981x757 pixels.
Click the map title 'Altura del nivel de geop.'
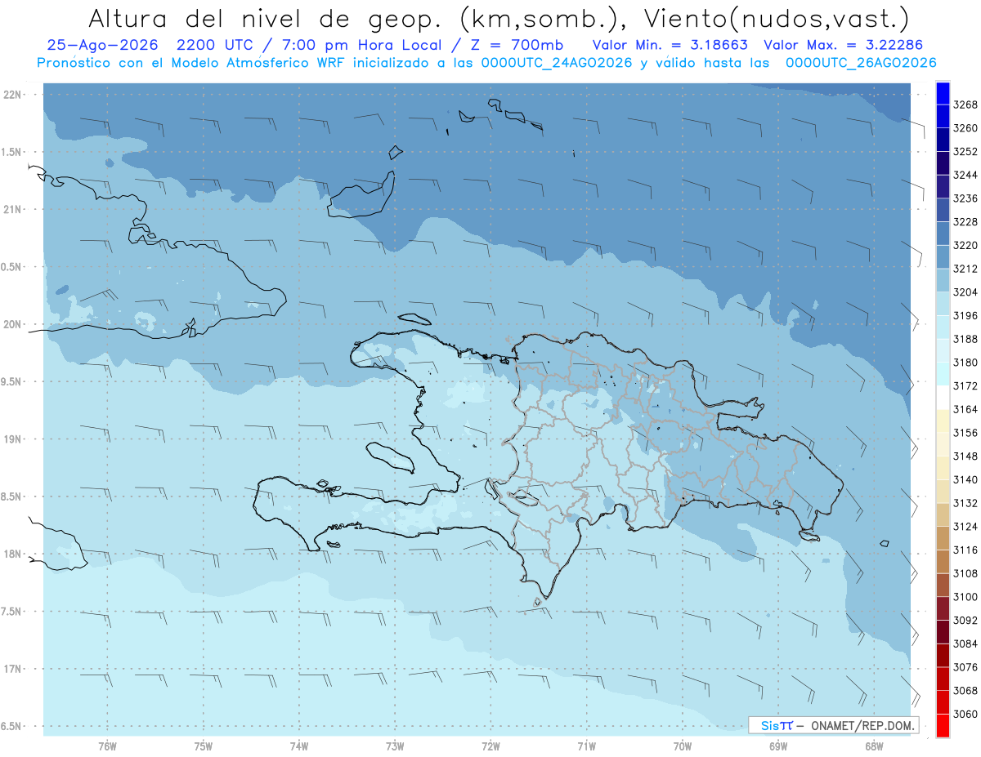click(267, 18)
